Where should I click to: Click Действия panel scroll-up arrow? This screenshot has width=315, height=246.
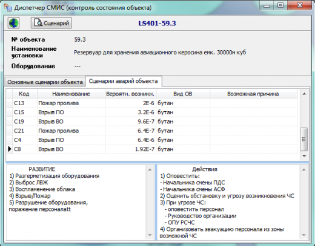click(303, 170)
